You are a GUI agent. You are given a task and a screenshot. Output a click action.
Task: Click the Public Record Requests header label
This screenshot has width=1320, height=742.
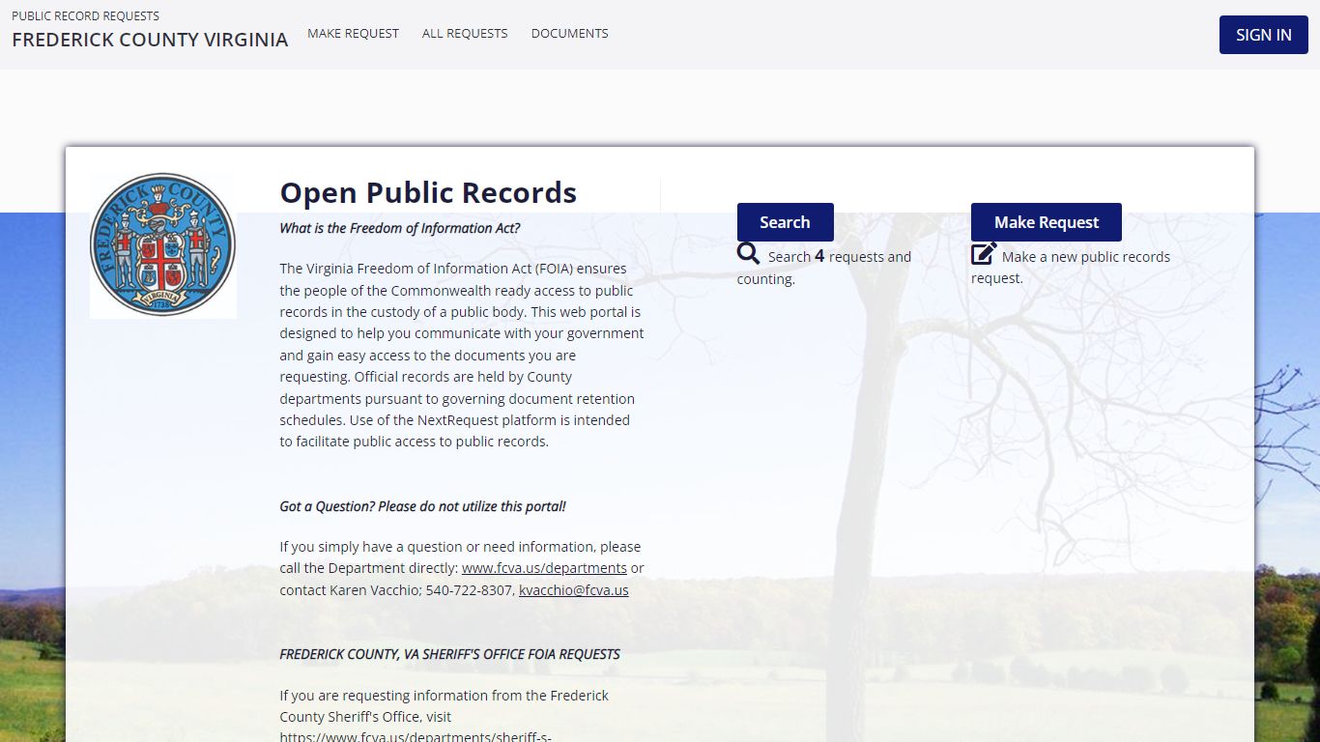85,15
